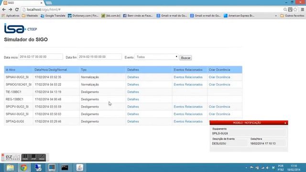306x172 pixels.
Task: Activate the Draw tool in ezvid recorder
Action: point(42,157)
